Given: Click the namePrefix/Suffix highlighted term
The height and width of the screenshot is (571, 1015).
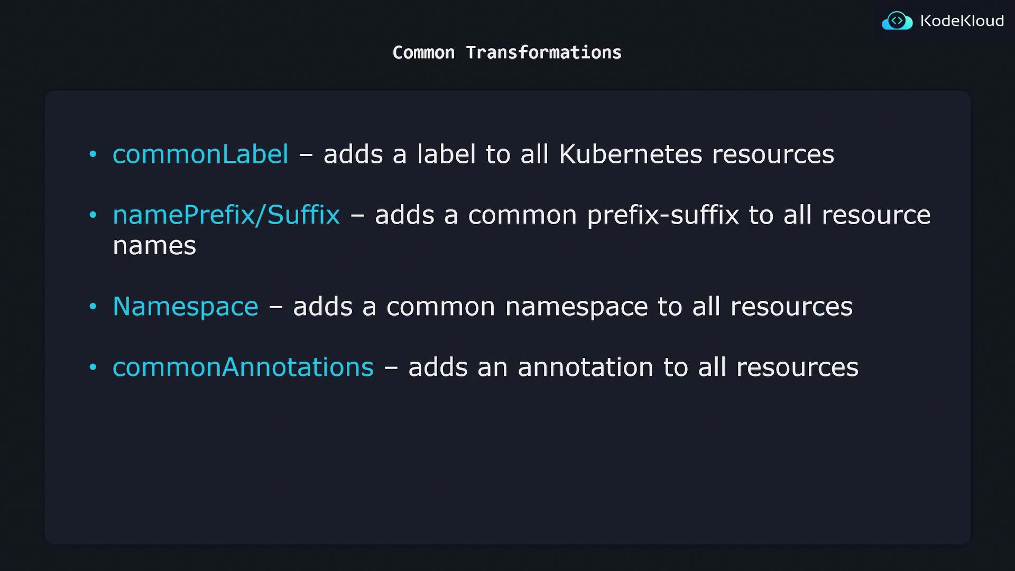Looking at the screenshot, I should point(226,215).
